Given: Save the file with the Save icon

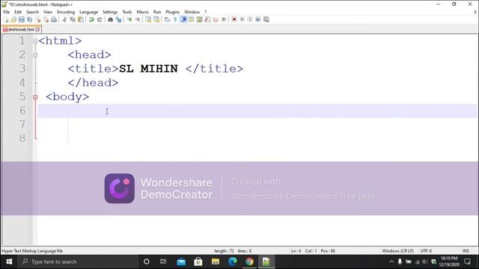Looking at the screenshot, I should coord(22,19).
